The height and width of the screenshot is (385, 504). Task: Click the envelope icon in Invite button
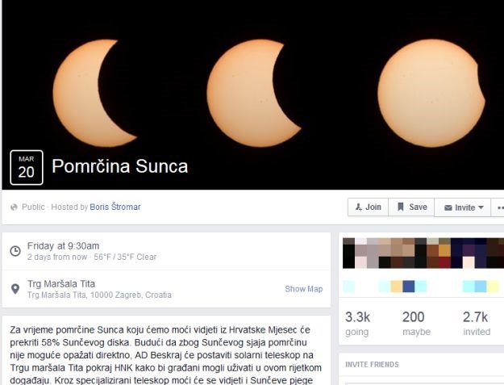448,207
